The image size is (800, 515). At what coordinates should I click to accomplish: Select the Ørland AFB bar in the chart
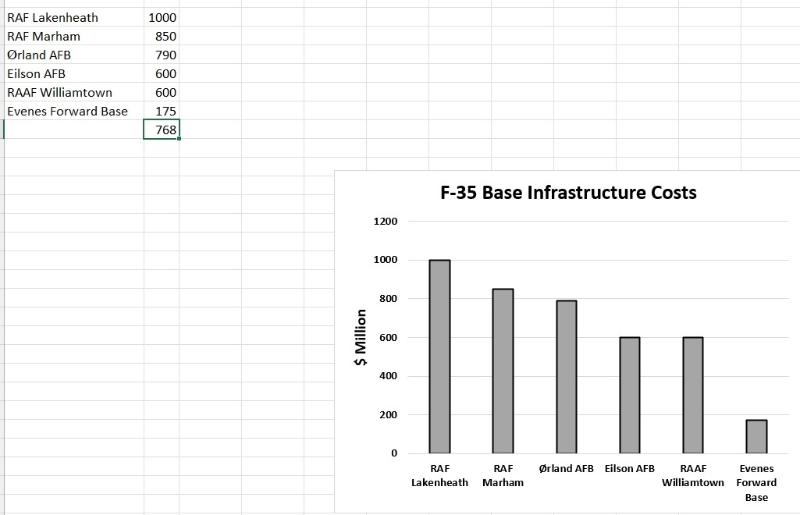(x=567, y=377)
